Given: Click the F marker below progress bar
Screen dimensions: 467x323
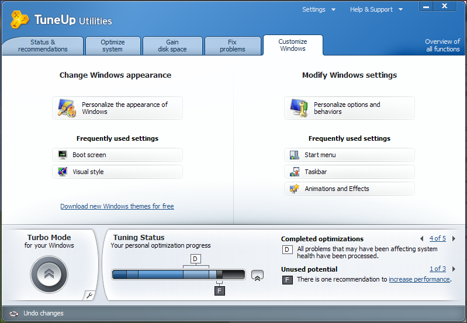Looking at the screenshot, I should [220, 291].
